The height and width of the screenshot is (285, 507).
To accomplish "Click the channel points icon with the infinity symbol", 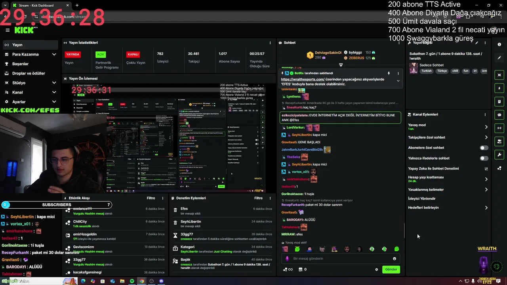I will click(288, 270).
